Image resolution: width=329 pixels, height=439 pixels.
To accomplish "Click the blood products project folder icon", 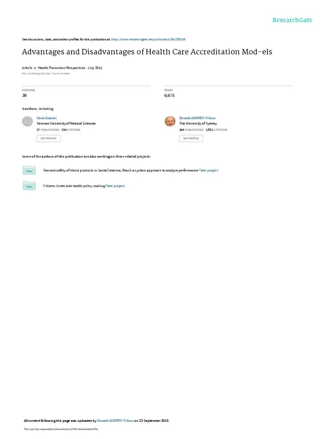I will pos(29,170).
